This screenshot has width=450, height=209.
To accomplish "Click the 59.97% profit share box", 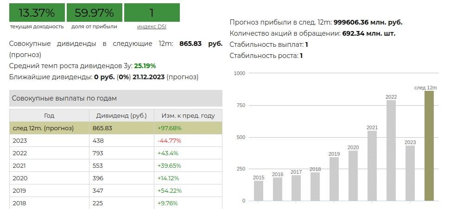I will (94, 13).
